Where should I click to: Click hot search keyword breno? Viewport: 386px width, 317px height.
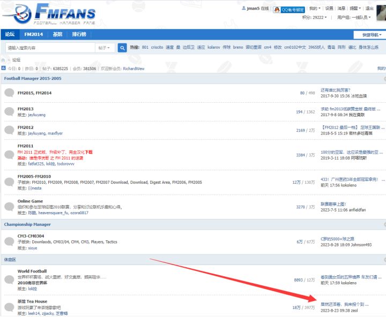click(238, 47)
